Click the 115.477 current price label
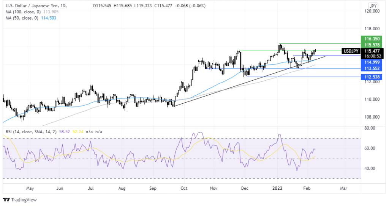The width and height of the screenshot is (389, 206). click(372, 51)
